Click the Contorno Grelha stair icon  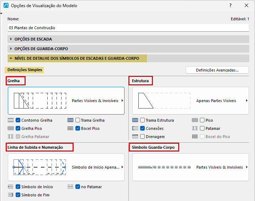11,120
